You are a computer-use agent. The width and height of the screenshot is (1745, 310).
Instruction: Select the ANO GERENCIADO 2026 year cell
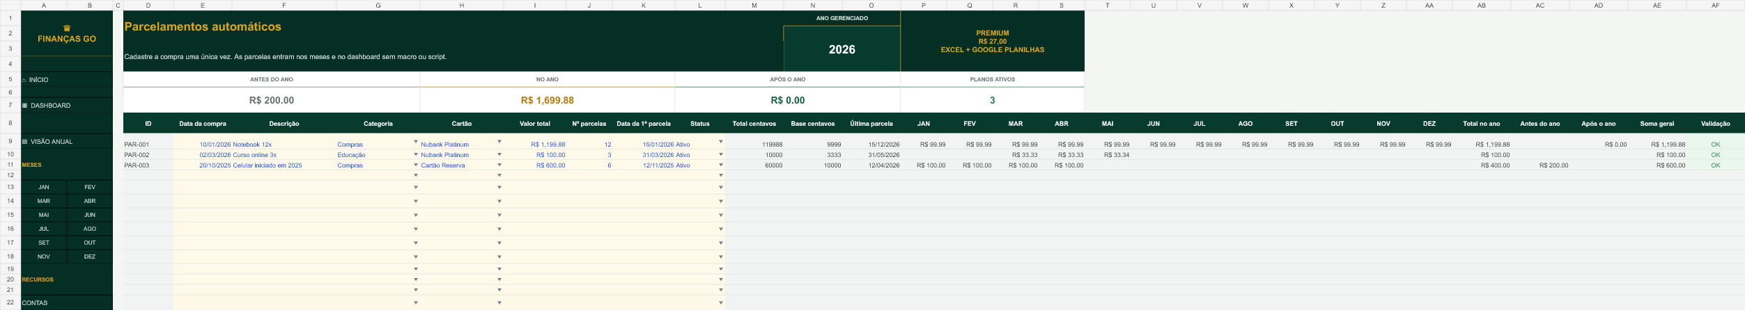[x=842, y=49]
